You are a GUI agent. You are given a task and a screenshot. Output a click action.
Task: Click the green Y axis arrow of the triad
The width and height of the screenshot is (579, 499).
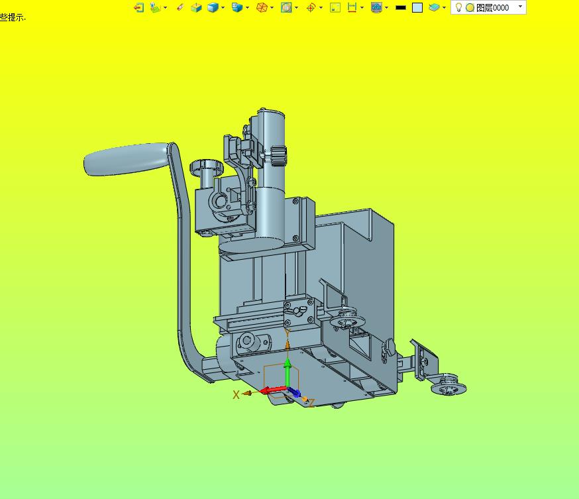[x=288, y=371]
